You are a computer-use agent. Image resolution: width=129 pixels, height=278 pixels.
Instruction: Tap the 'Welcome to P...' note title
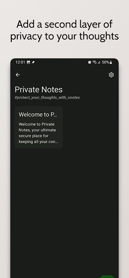tap(38, 115)
